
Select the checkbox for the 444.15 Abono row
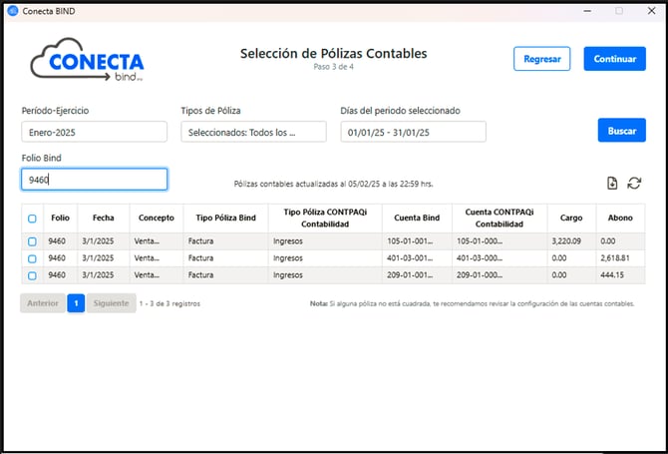pyautogui.click(x=32, y=275)
